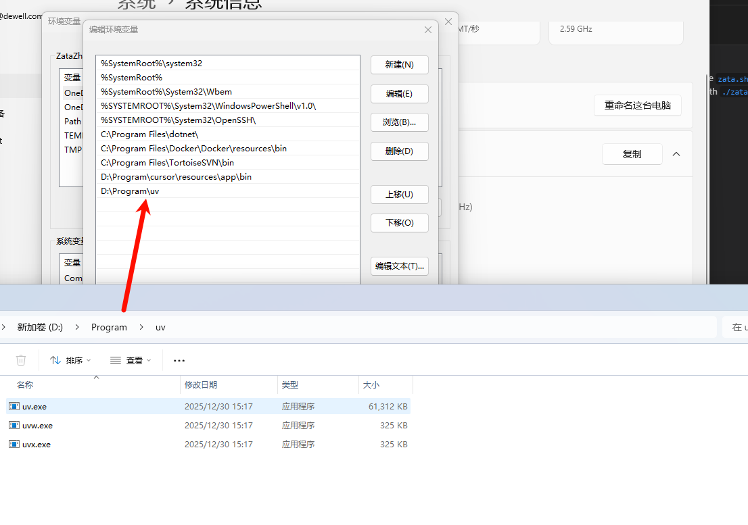Sort files by 修改日期 column header
748x525 pixels.
(x=201, y=384)
